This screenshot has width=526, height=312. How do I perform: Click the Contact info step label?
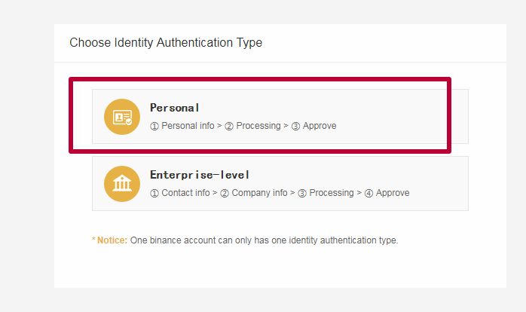185,193
